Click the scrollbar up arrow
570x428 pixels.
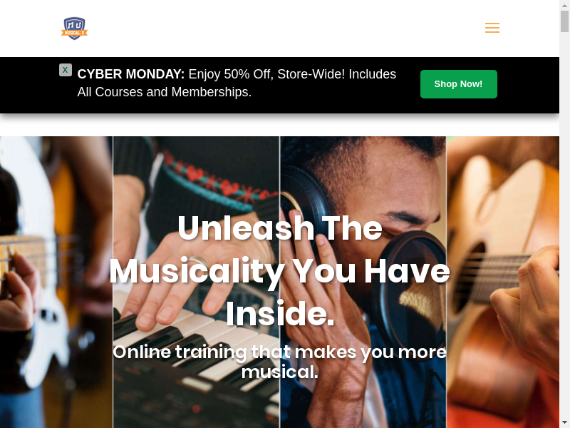[x=564, y=4]
